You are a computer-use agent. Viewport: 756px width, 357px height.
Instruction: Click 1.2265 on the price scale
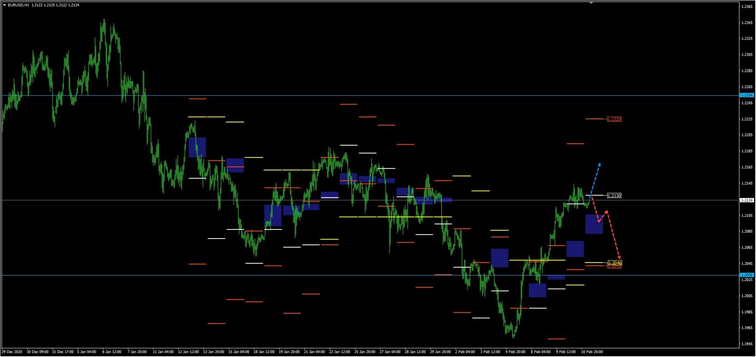[x=747, y=87]
